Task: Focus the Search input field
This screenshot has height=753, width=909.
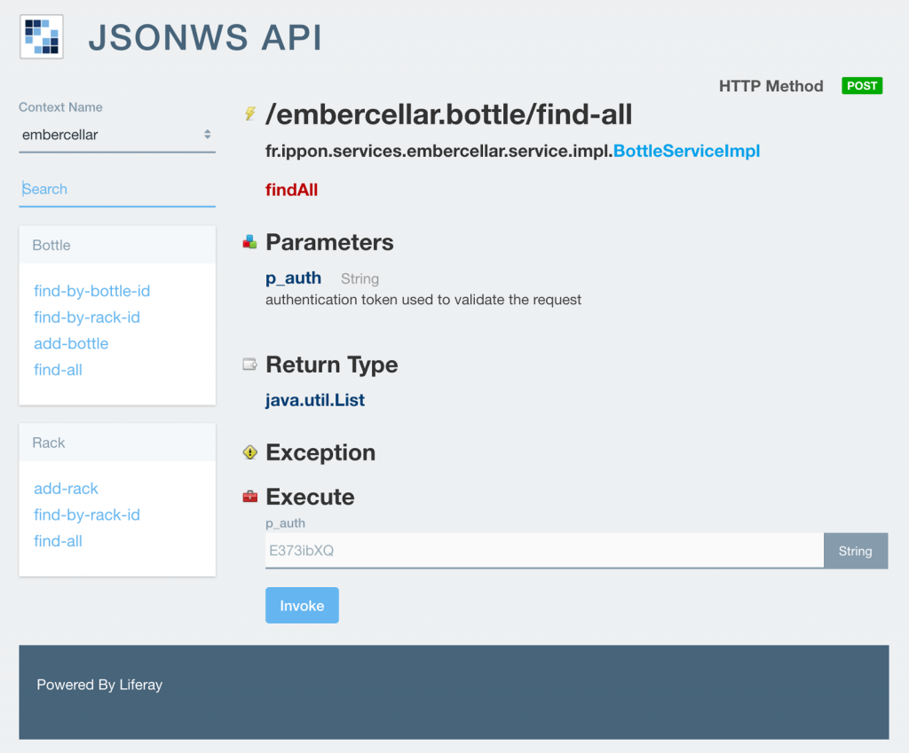Action: pos(116,189)
